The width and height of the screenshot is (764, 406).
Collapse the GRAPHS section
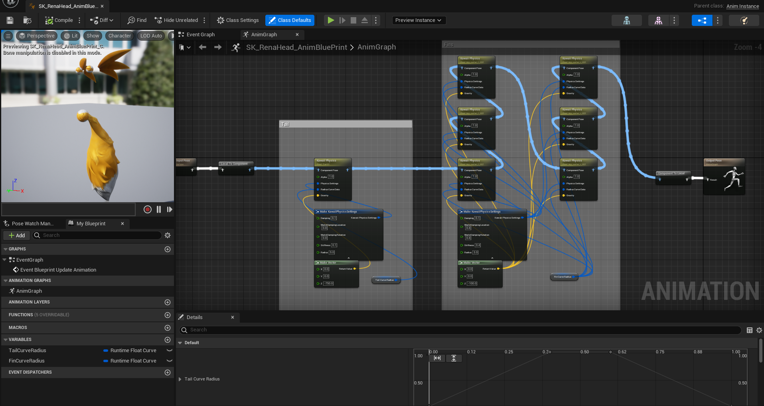[6, 249]
